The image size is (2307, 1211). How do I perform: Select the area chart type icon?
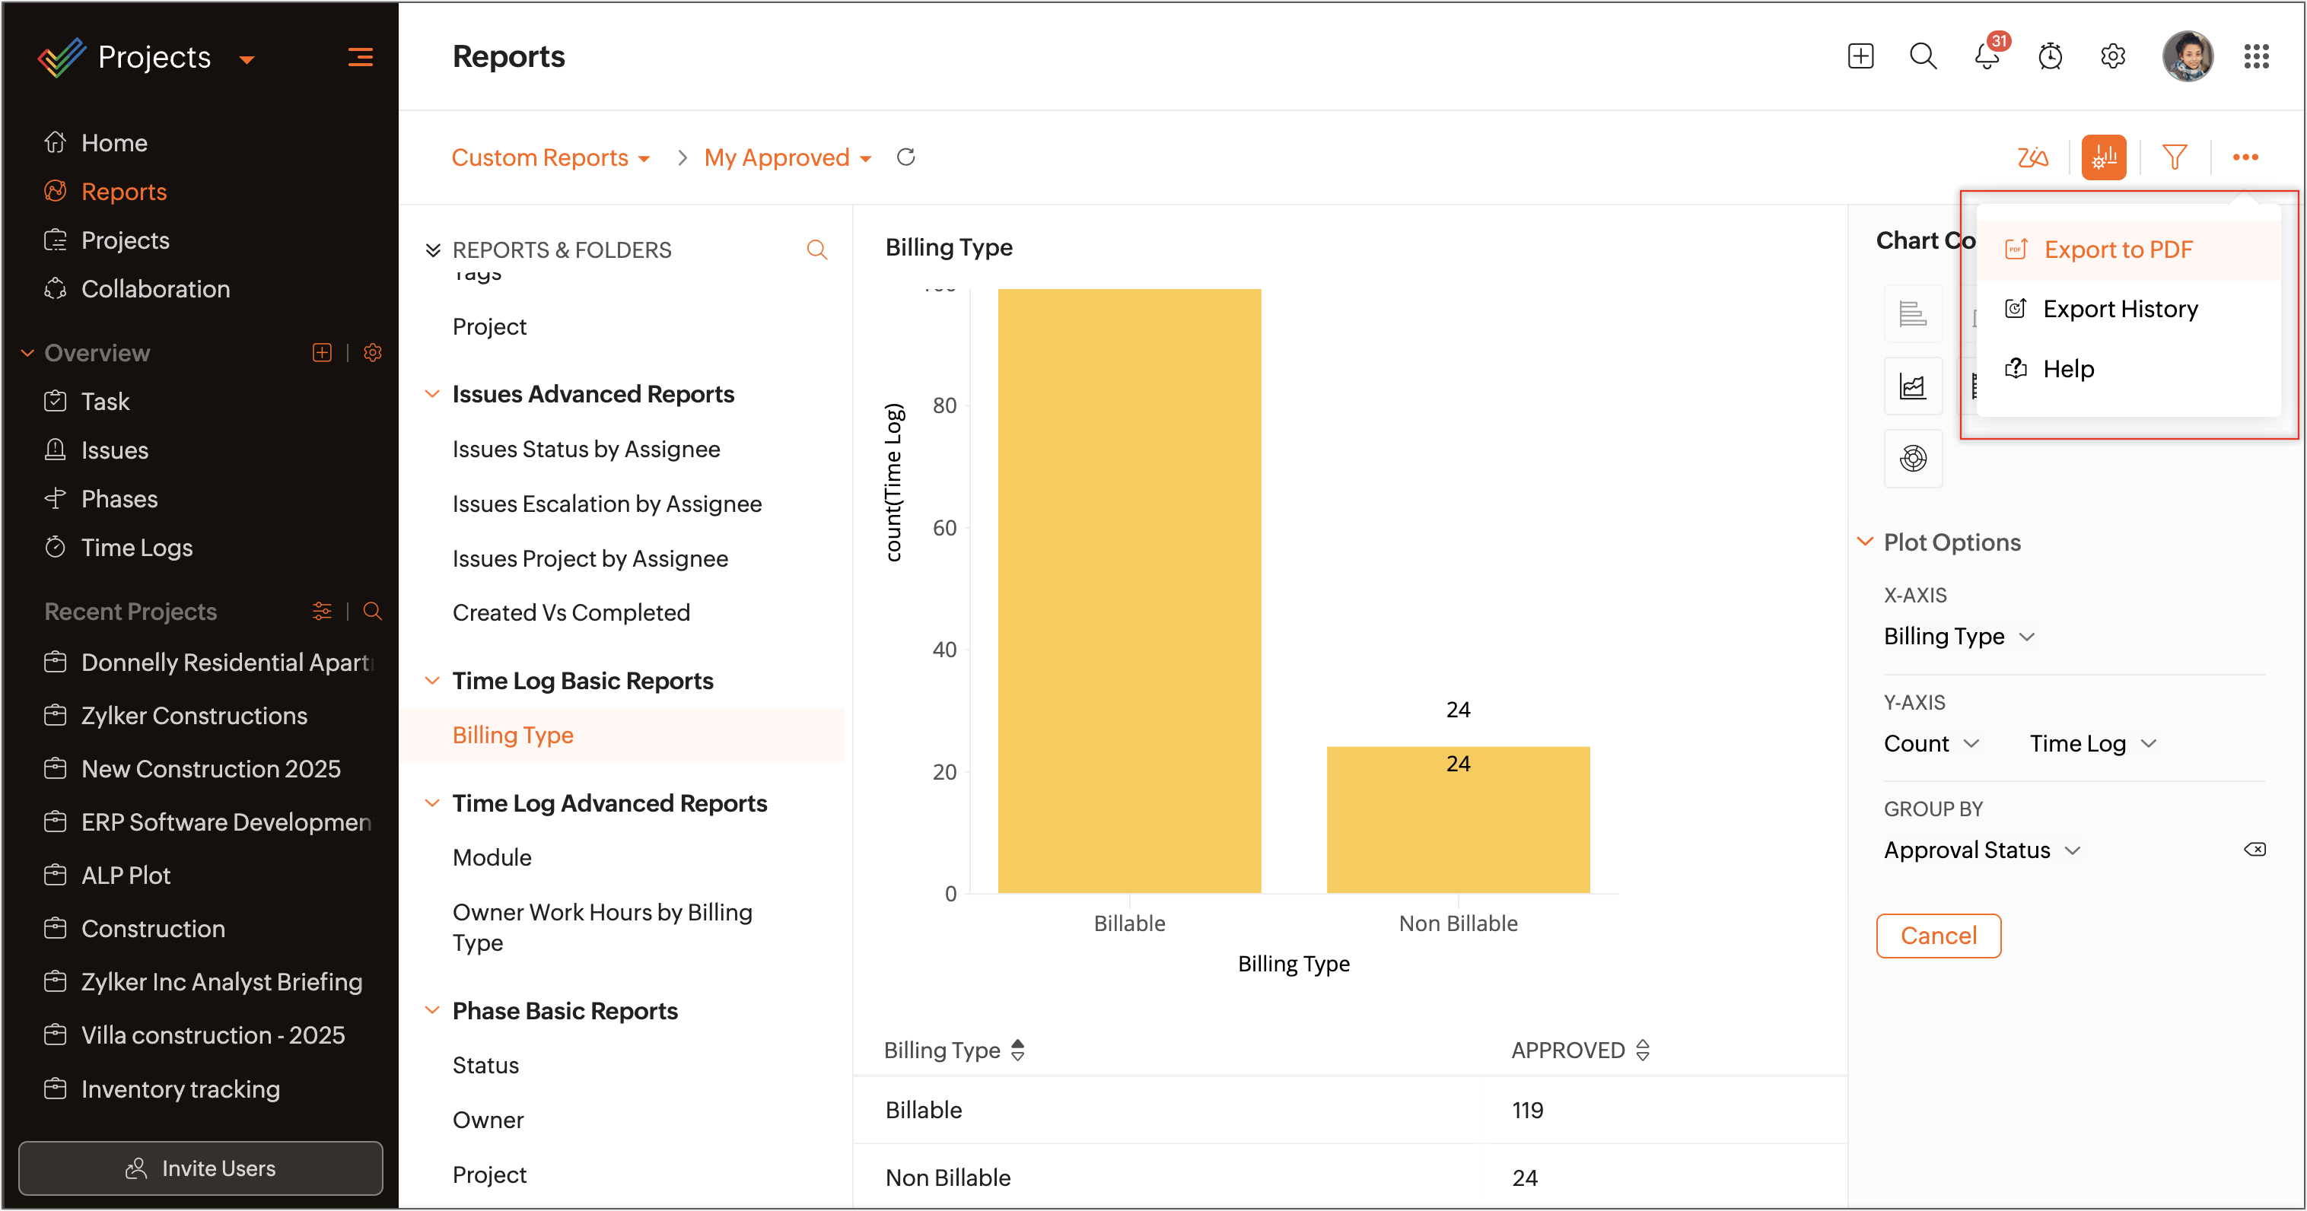coord(1913,386)
